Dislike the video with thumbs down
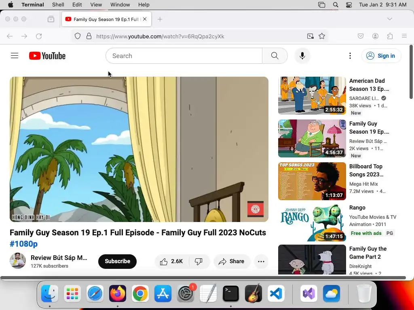 pyautogui.click(x=199, y=261)
